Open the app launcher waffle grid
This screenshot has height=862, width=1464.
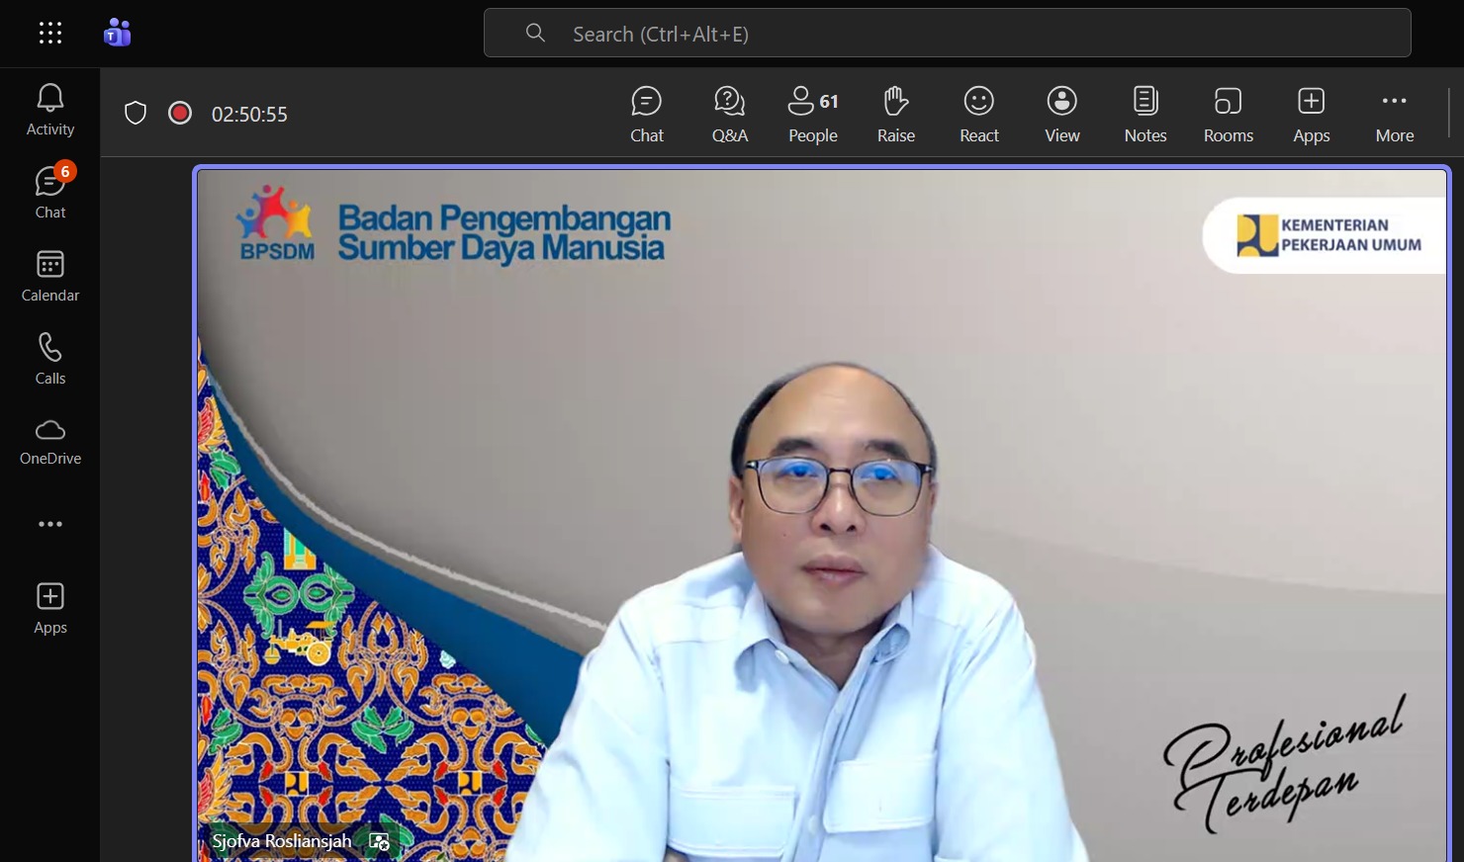pos(50,34)
